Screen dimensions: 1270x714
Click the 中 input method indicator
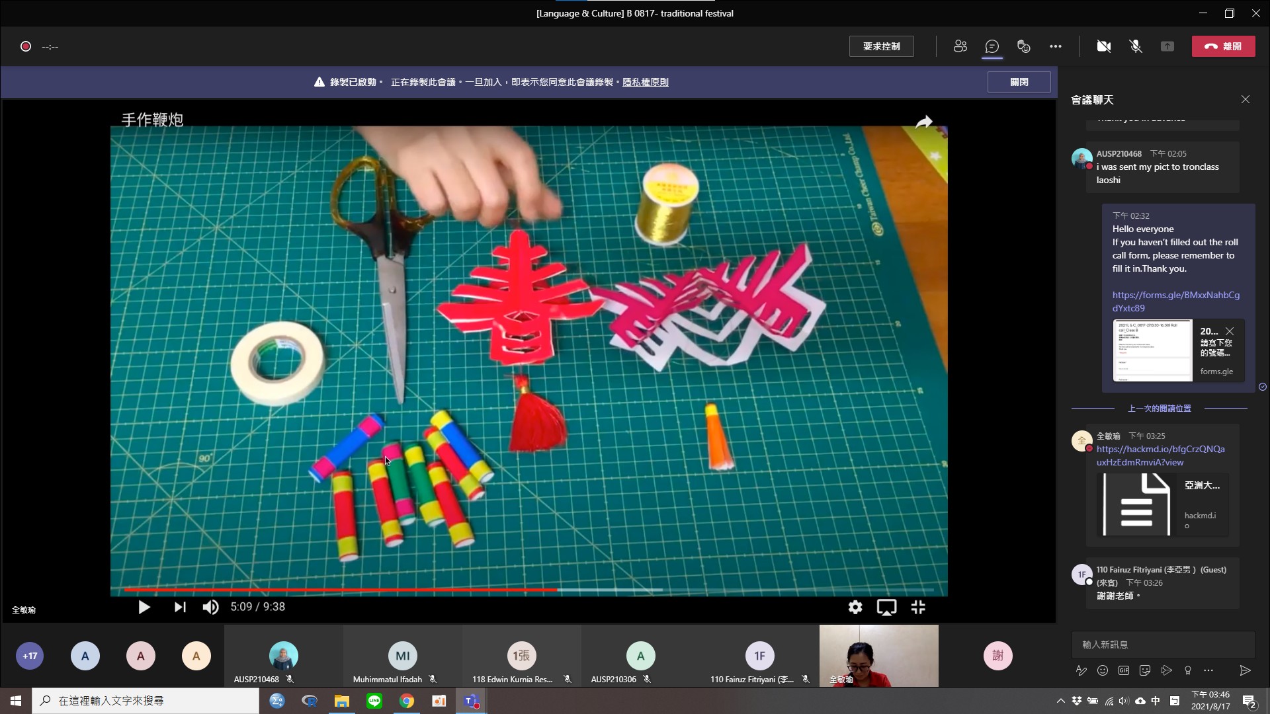pos(1156,701)
